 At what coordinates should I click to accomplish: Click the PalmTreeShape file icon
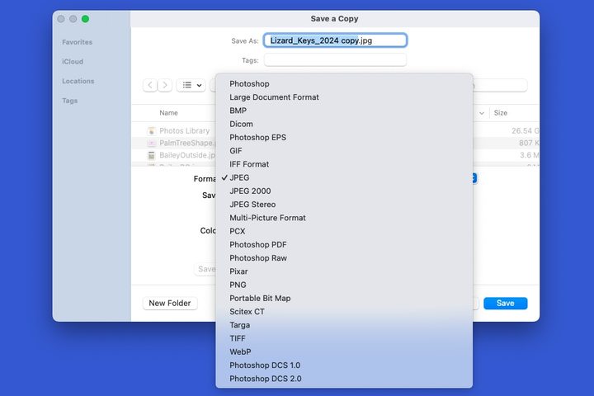tap(152, 143)
